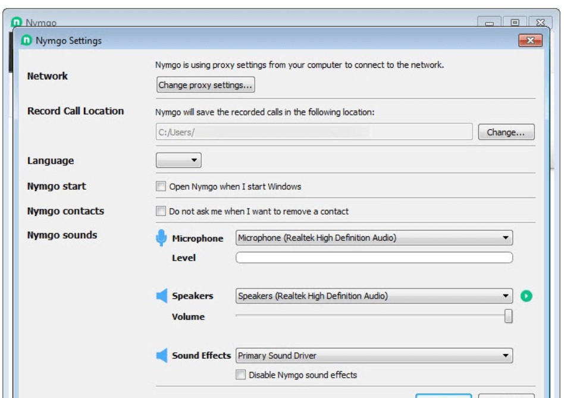Click the Sound Effects blue speaker icon
Image resolution: width=564 pixels, height=398 pixels.
pos(161,355)
